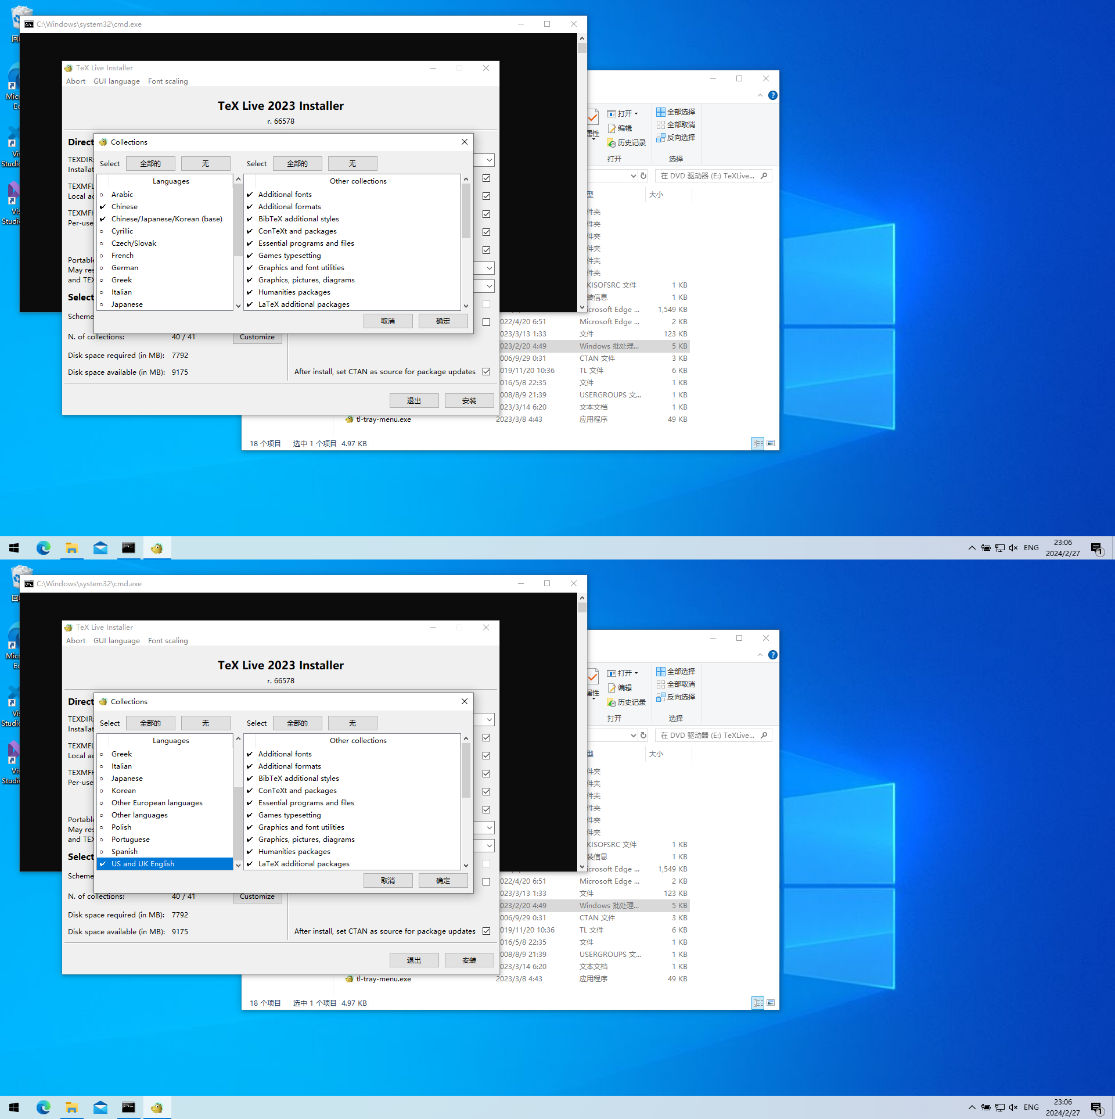Viewport: 1115px width, 1119px height.
Task: Click the ENG input indicator on lower taskbar
Action: click(1031, 1107)
